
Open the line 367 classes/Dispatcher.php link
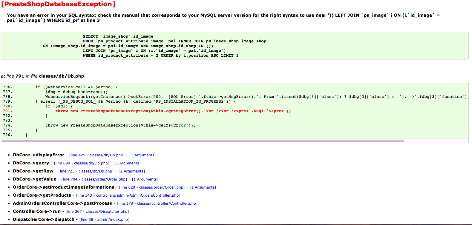pyautogui.click(x=97, y=212)
